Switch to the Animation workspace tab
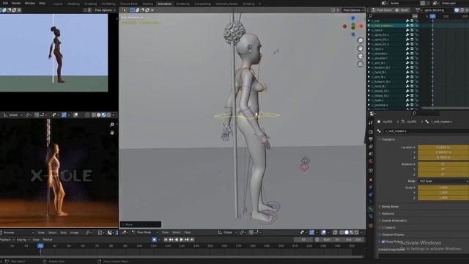 (164, 4)
